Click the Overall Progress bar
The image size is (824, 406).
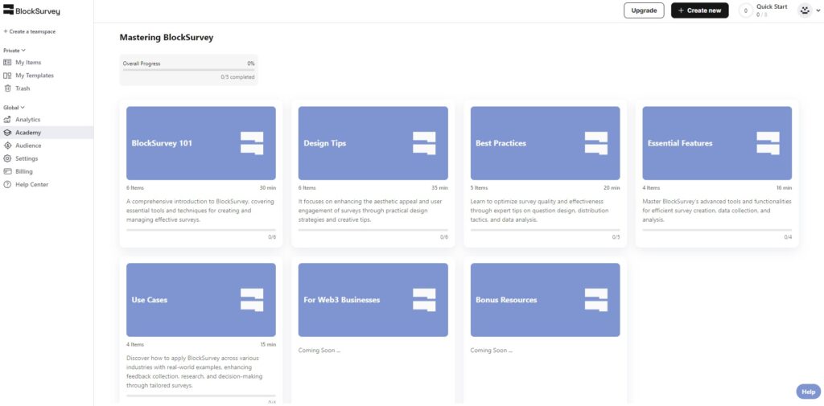tap(188, 70)
